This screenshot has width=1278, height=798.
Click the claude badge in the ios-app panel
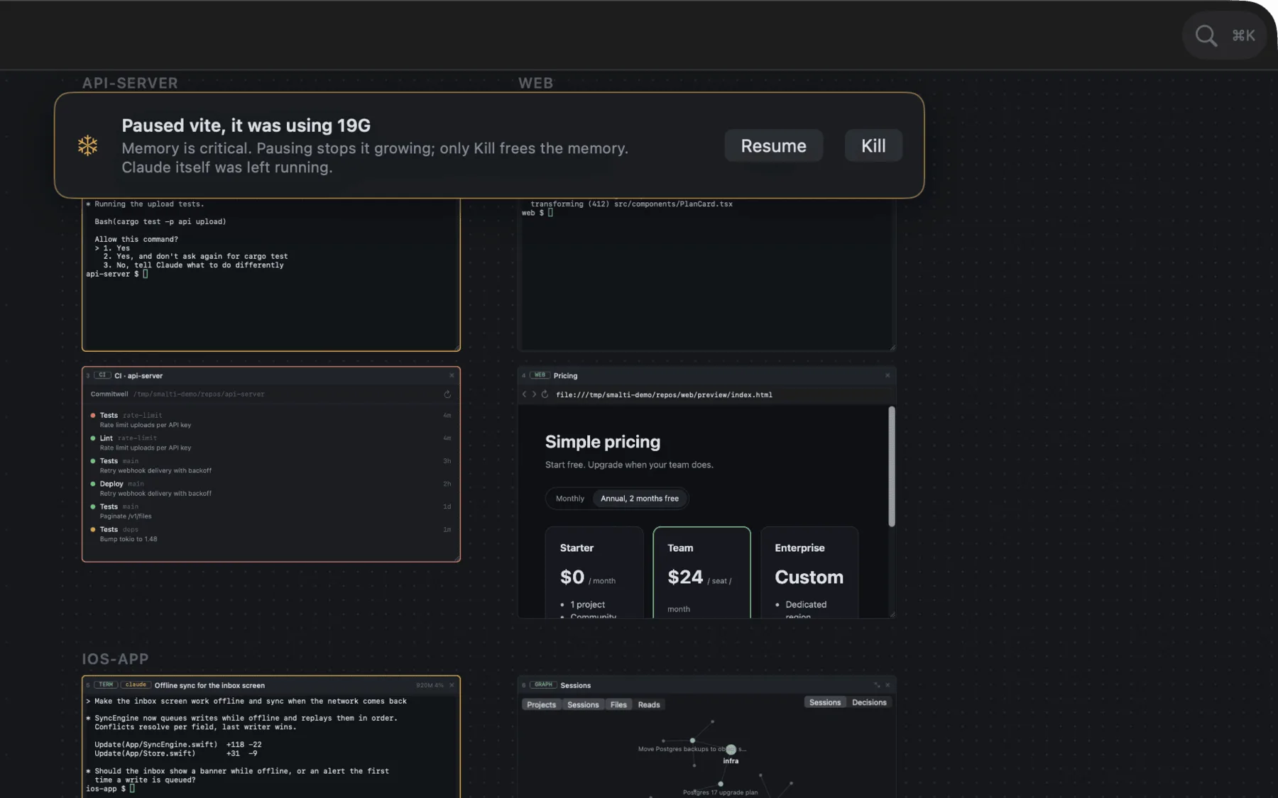pos(136,685)
